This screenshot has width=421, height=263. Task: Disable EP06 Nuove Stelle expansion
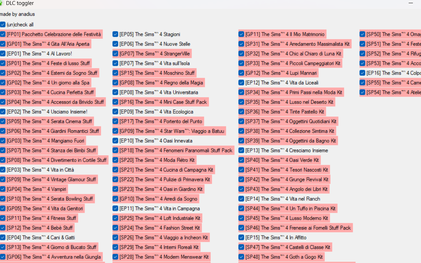[x=116, y=44]
